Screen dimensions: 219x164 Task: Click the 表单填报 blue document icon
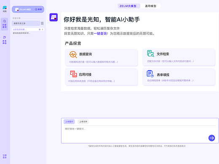click(150, 74)
